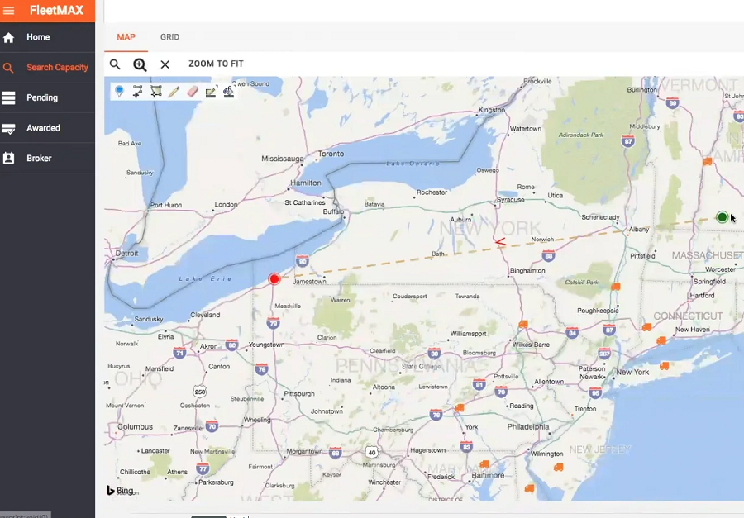Click the truck icon on Long Island

[665, 366]
